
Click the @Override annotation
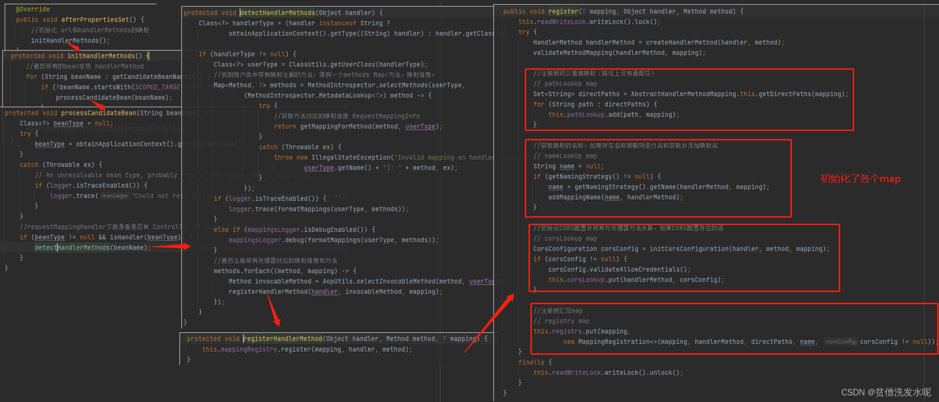[33, 9]
